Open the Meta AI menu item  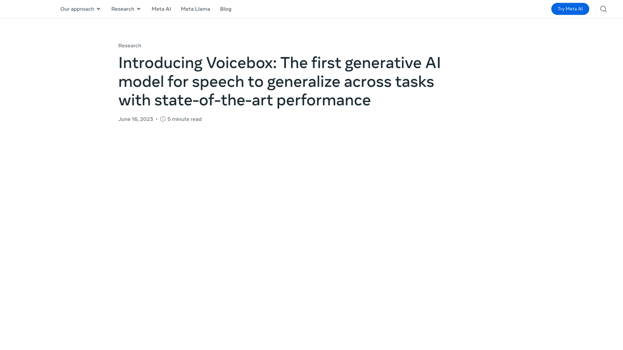pos(161,9)
